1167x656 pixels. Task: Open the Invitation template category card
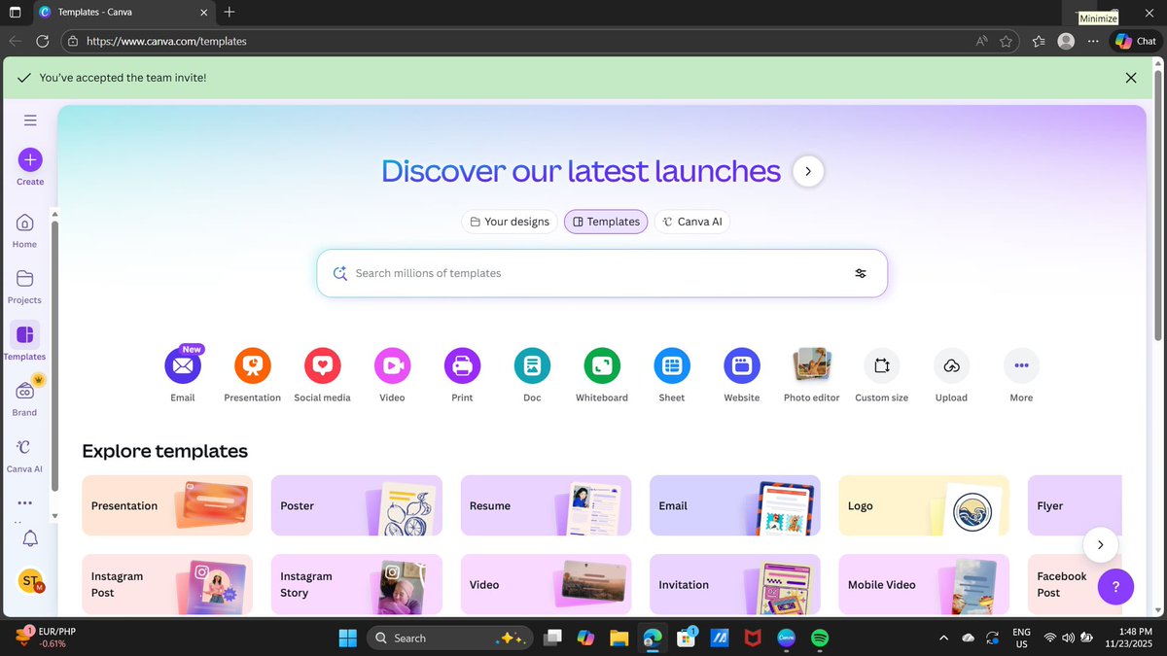(735, 584)
